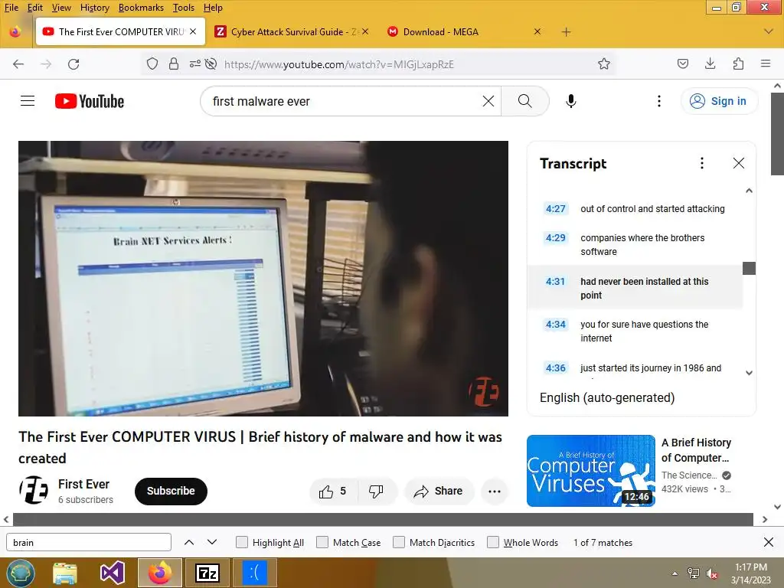Click the Sign in button
Screen dimensions: 784x588
pyautogui.click(x=719, y=101)
